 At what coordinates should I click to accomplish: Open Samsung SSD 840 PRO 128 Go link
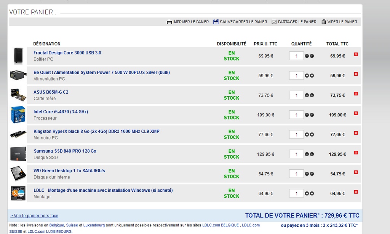[x=65, y=151]
